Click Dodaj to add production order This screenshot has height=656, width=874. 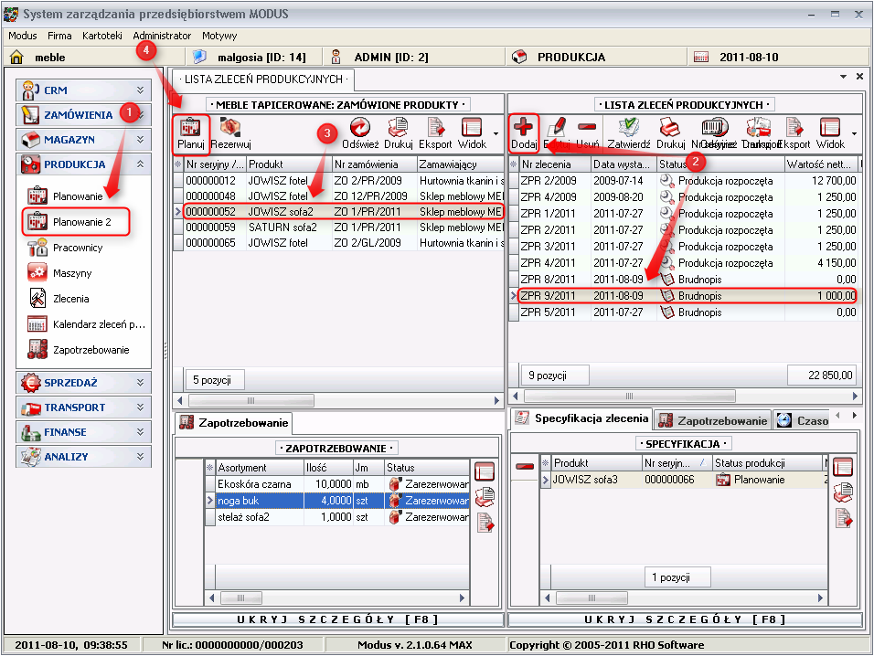pos(524,133)
